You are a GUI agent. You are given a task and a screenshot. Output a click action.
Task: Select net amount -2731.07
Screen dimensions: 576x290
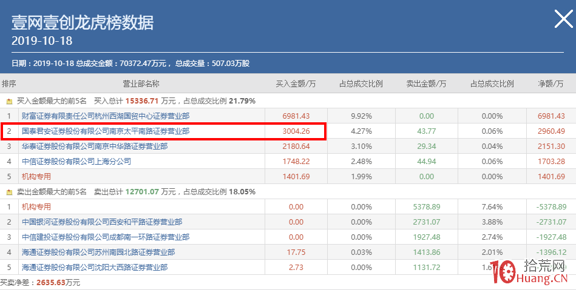(x=551, y=222)
